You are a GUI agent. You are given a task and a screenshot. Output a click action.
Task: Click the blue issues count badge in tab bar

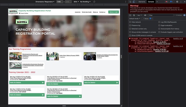tap(171, 2)
